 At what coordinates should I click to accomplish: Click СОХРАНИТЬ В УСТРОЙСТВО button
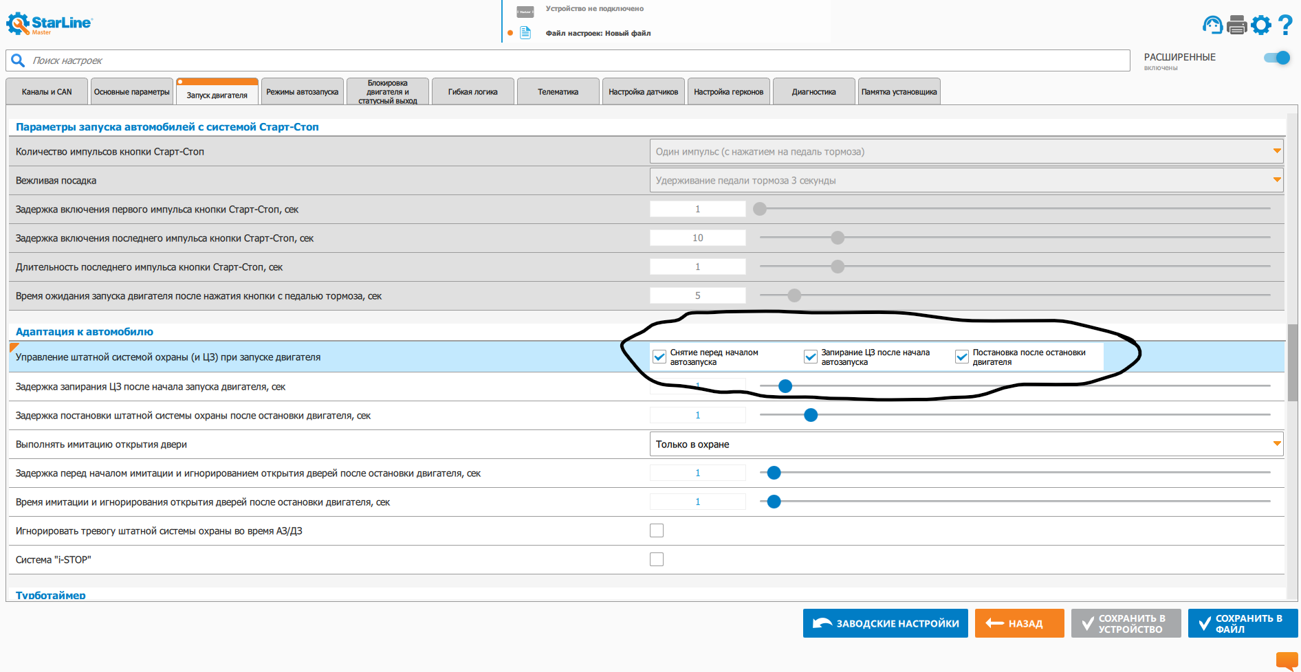coord(1126,623)
